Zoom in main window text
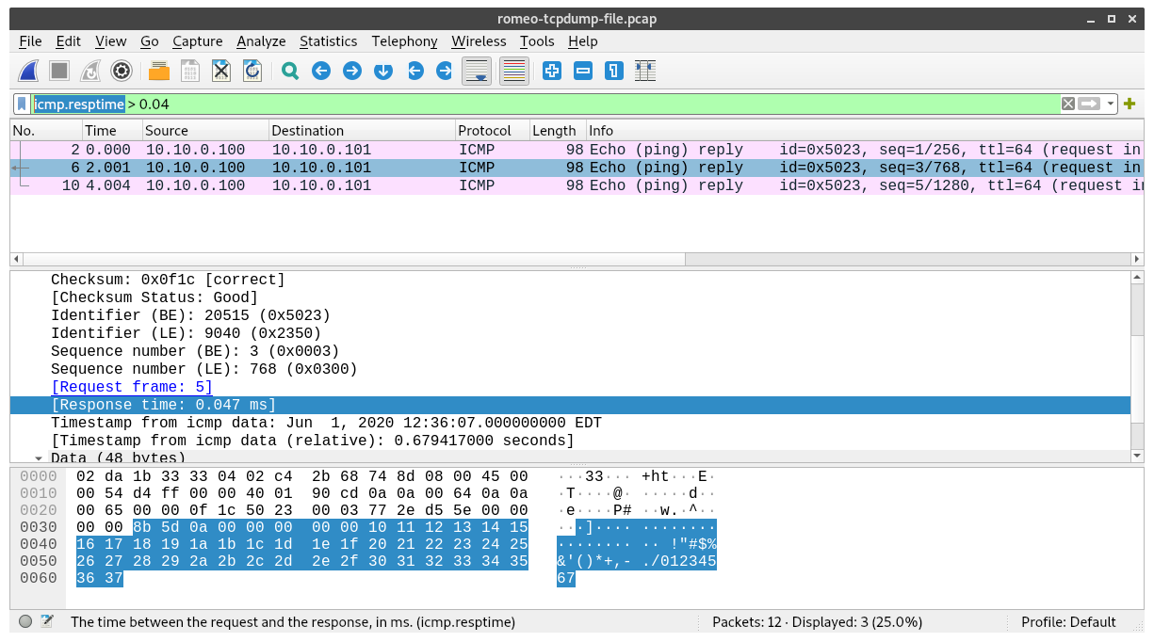This screenshot has height=642, width=1154. click(x=552, y=71)
